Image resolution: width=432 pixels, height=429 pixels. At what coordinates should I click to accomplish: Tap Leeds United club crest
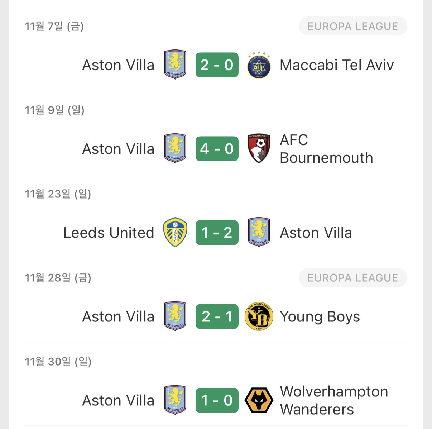(175, 232)
